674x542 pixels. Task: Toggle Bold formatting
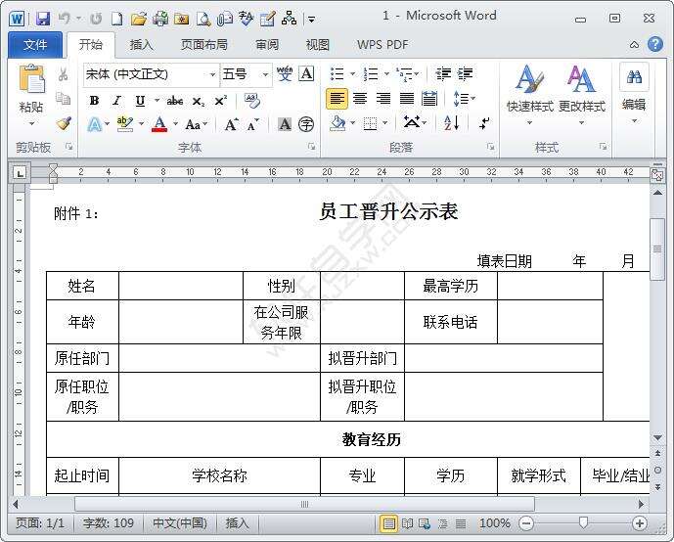click(94, 101)
